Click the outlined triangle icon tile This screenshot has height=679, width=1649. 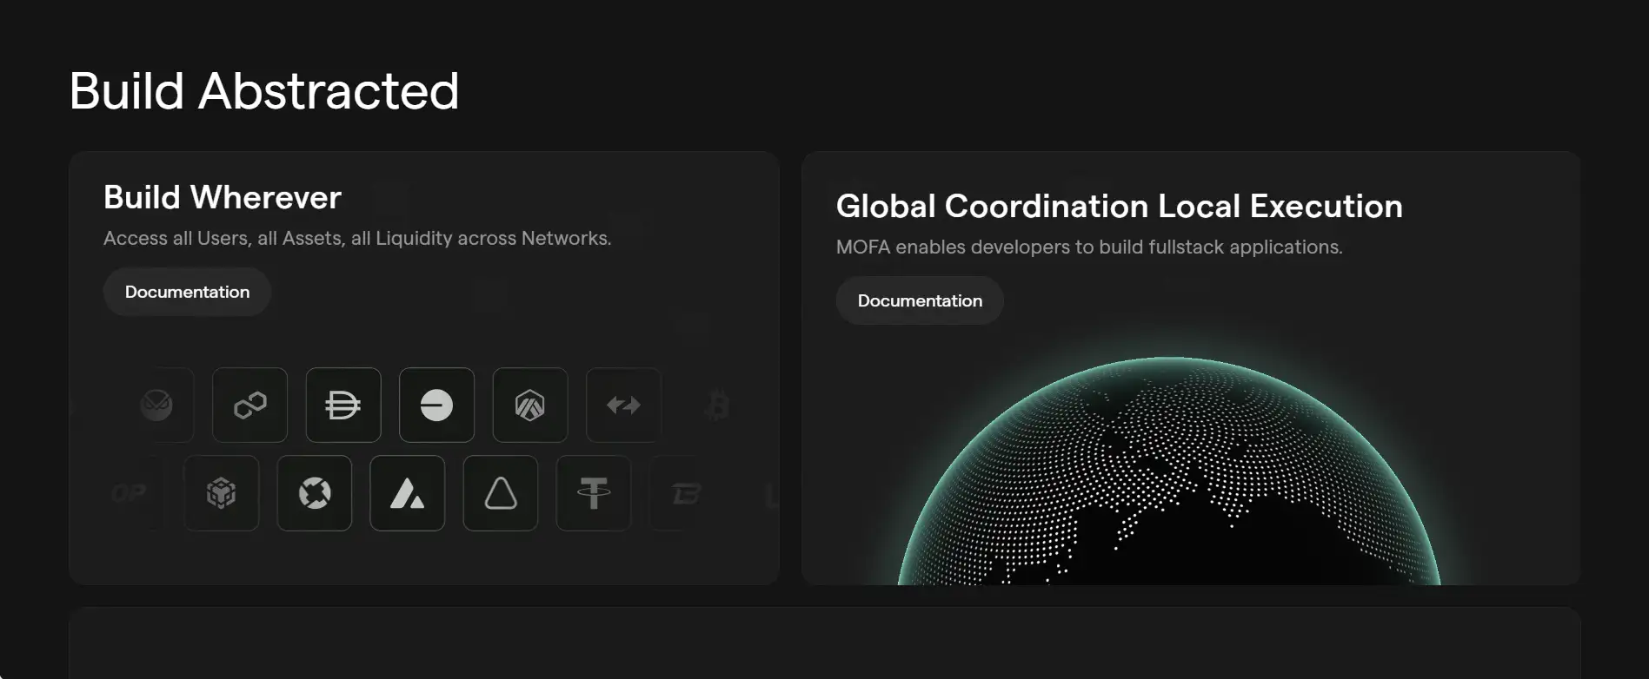click(501, 493)
